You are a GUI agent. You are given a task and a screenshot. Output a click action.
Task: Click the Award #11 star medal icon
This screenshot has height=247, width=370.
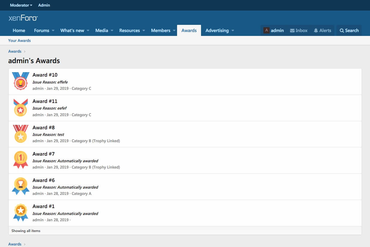pyautogui.click(x=21, y=107)
